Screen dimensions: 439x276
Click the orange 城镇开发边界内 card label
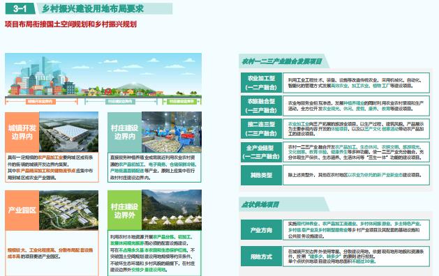pos(22,132)
